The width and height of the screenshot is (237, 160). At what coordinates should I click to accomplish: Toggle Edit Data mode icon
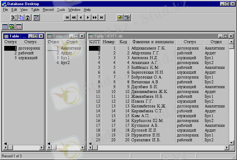tap(127, 18)
